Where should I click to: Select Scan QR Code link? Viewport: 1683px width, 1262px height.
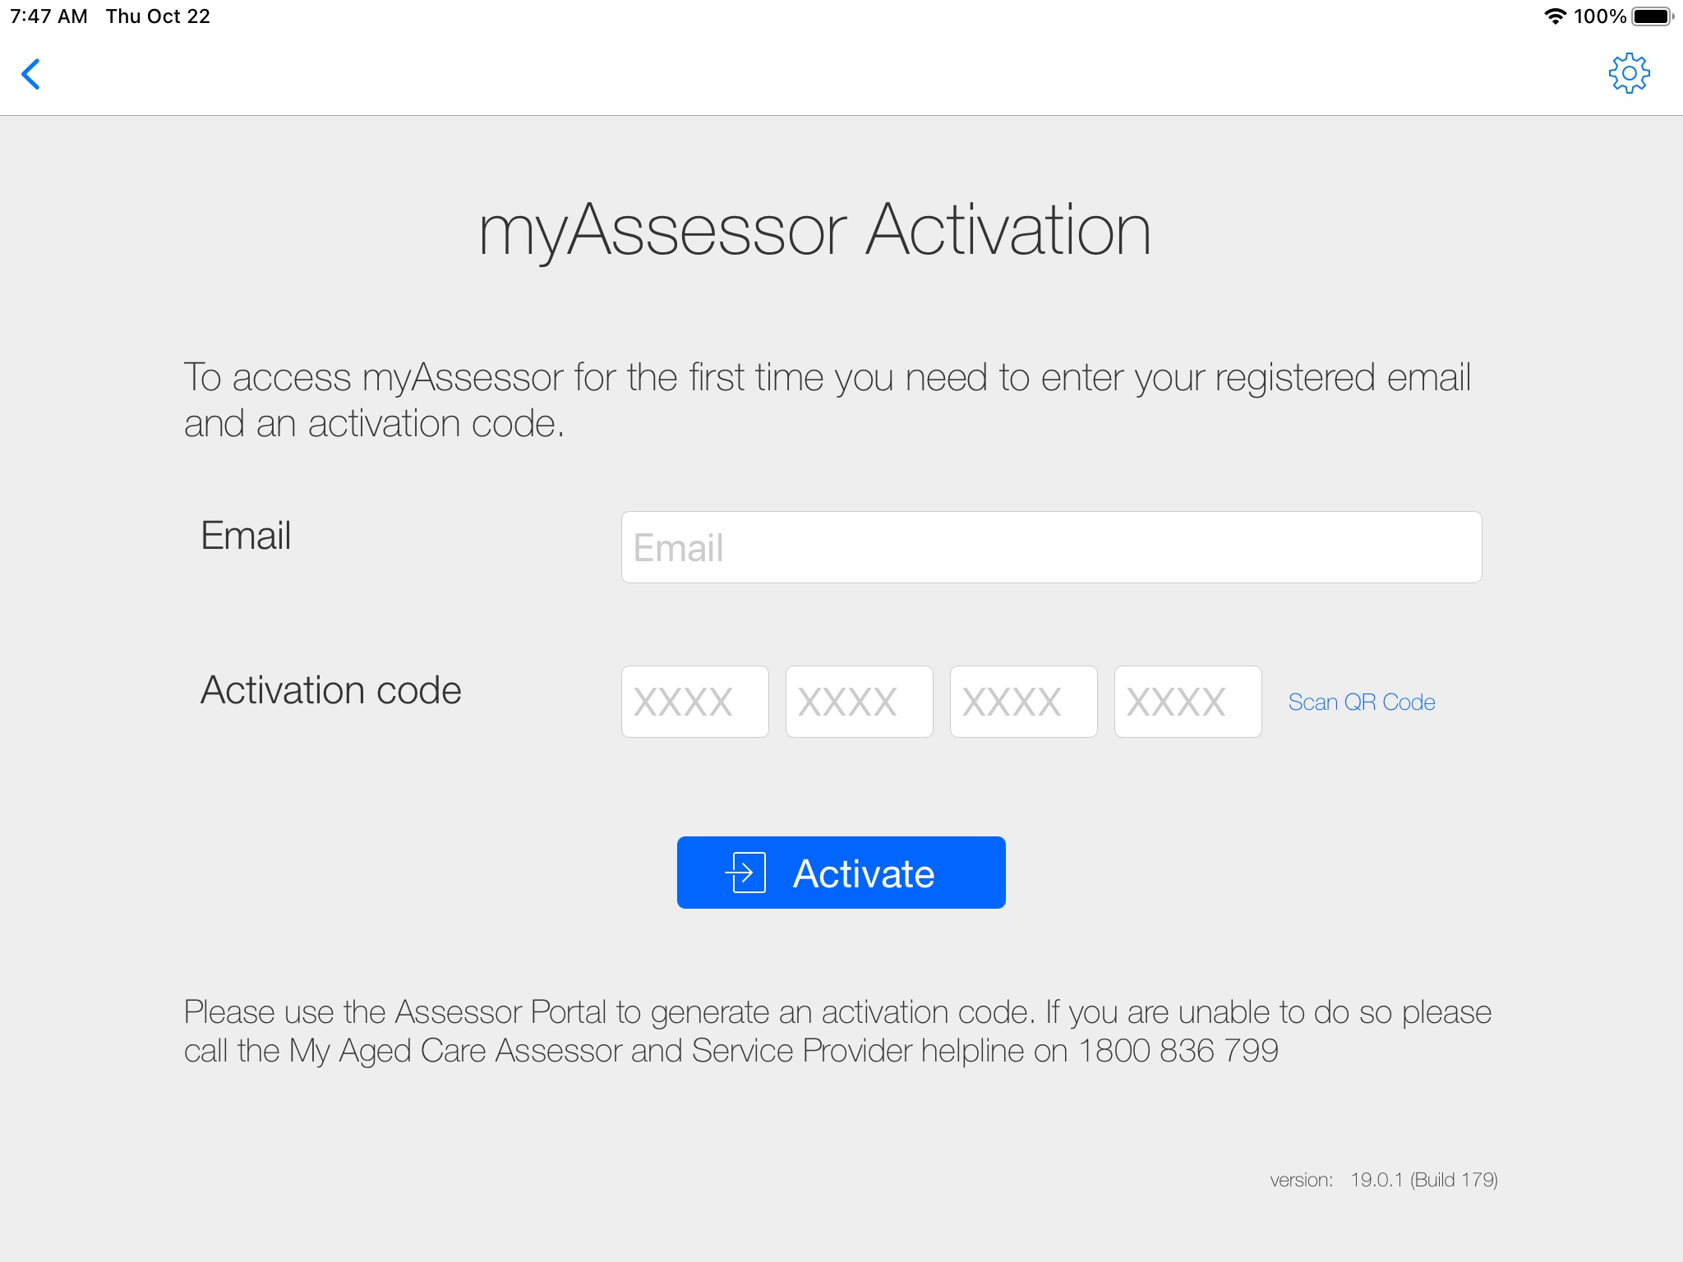(1363, 702)
